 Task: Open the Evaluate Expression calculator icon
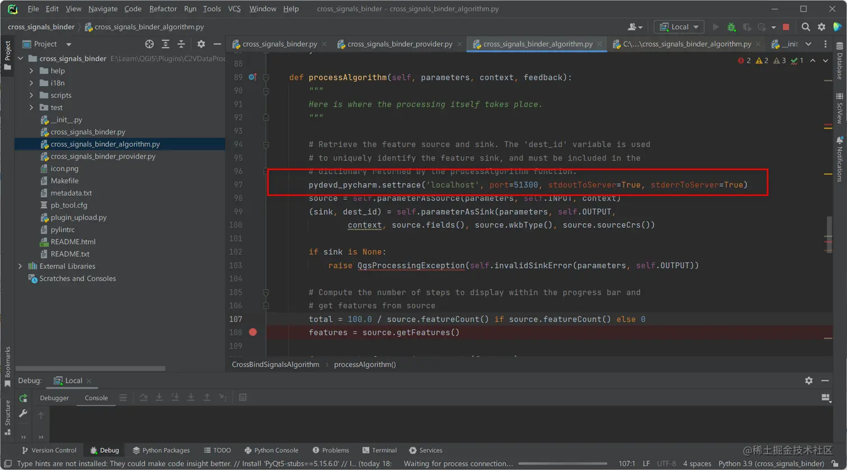tap(243, 398)
